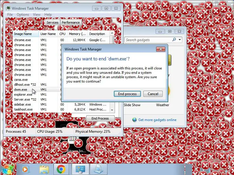Open the Options menu in Task Manager

[23, 15]
